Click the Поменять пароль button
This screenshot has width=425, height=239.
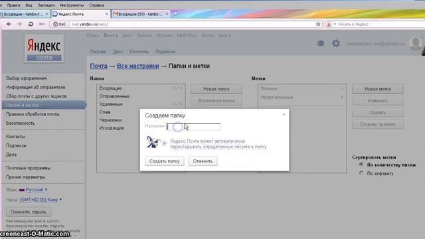29,212
